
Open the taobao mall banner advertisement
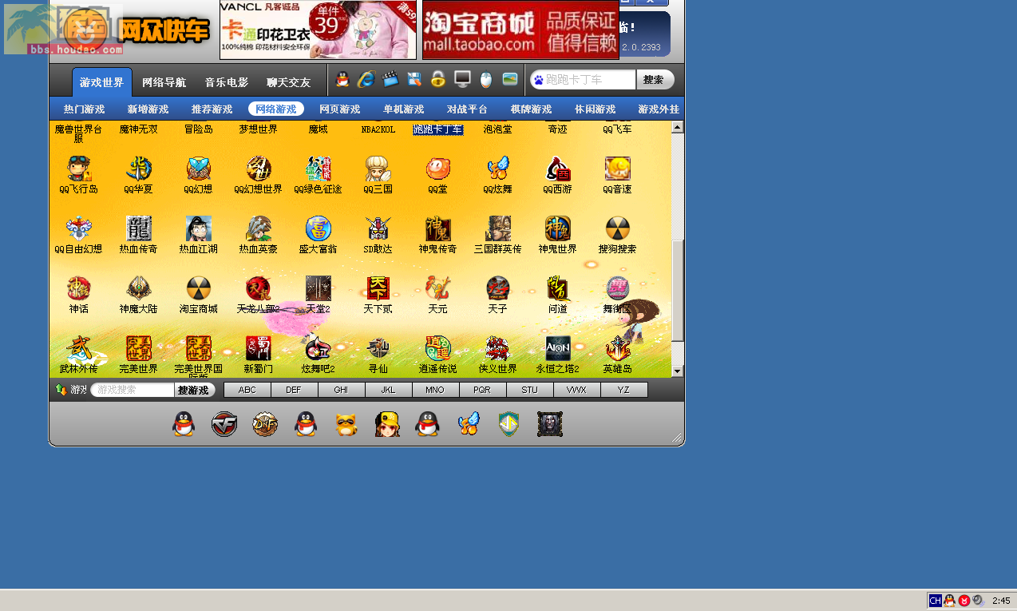click(x=520, y=30)
